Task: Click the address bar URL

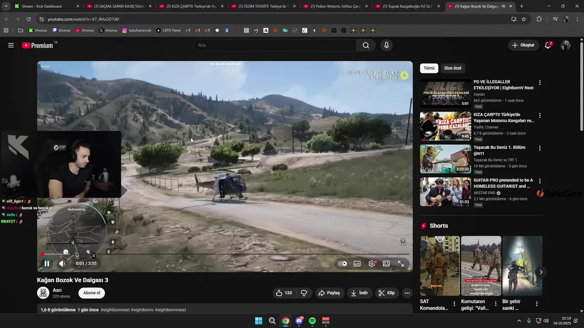Action: (x=83, y=19)
